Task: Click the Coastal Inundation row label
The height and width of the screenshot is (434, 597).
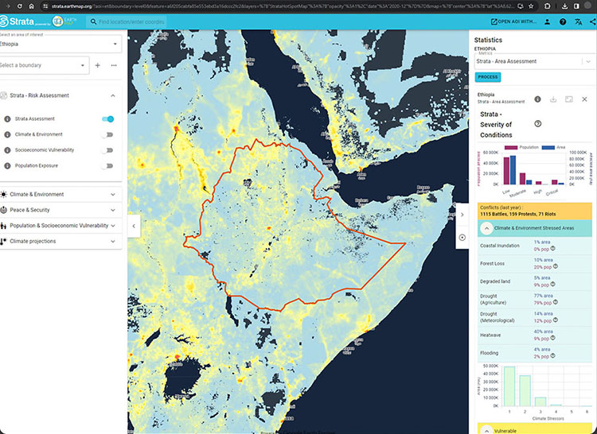Action: [500, 246]
